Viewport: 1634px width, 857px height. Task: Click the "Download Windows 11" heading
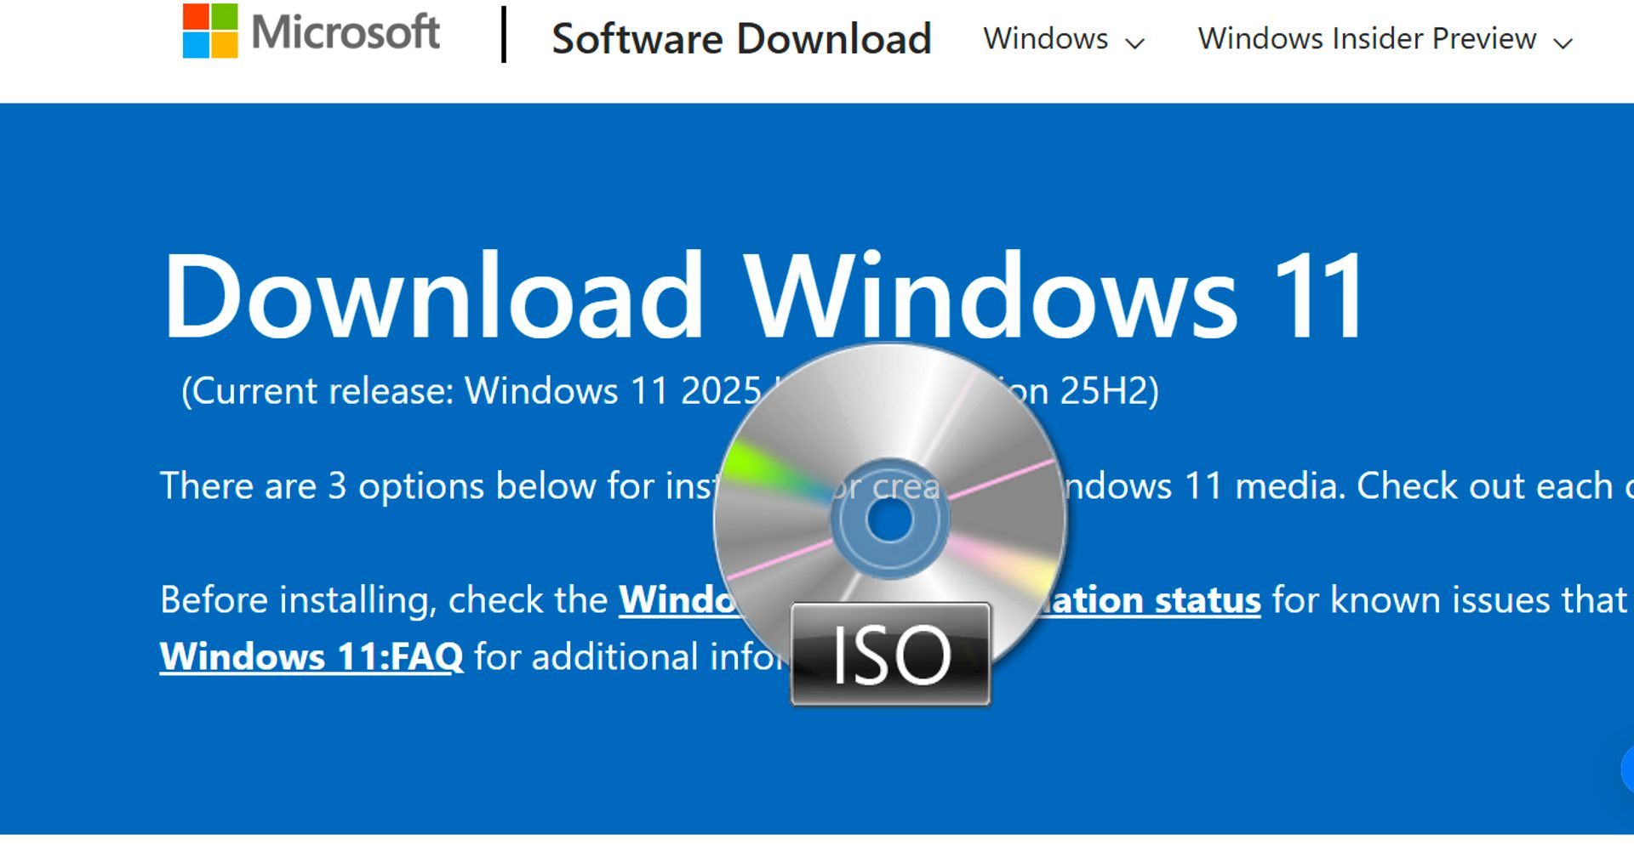pyautogui.click(x=763, y=297)
